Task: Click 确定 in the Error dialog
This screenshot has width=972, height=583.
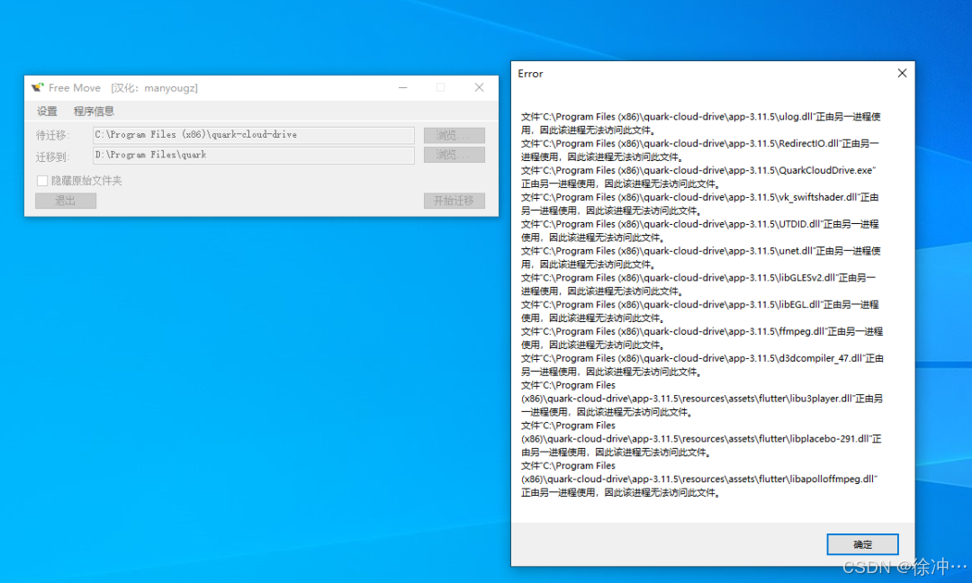Action: [x=862, y=544]
